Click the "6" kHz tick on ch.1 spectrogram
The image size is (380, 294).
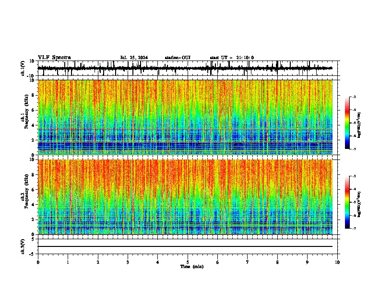tap(34, 110)
